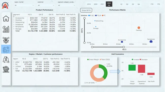165x92 pixels.
Task: Open the Supply Chain view icon
Action: coord(6,59)
